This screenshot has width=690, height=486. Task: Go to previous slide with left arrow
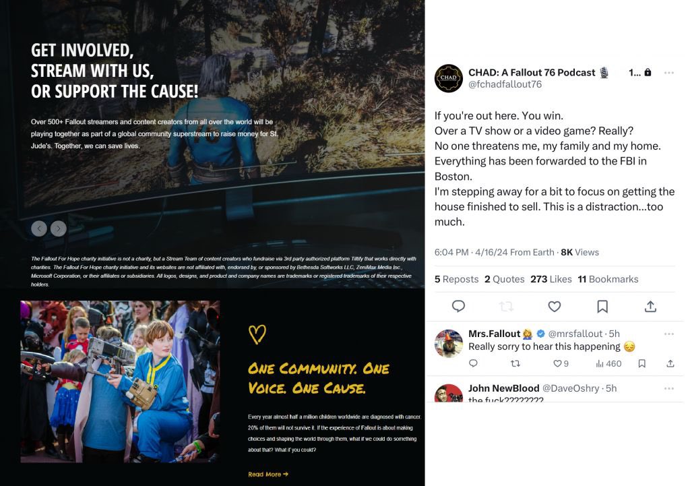(39, 229)
